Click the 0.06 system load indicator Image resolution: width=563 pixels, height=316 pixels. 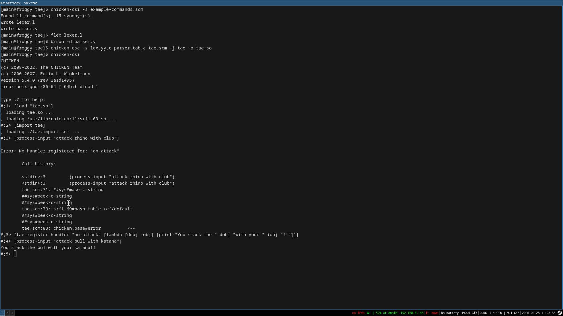pos(483,313)
